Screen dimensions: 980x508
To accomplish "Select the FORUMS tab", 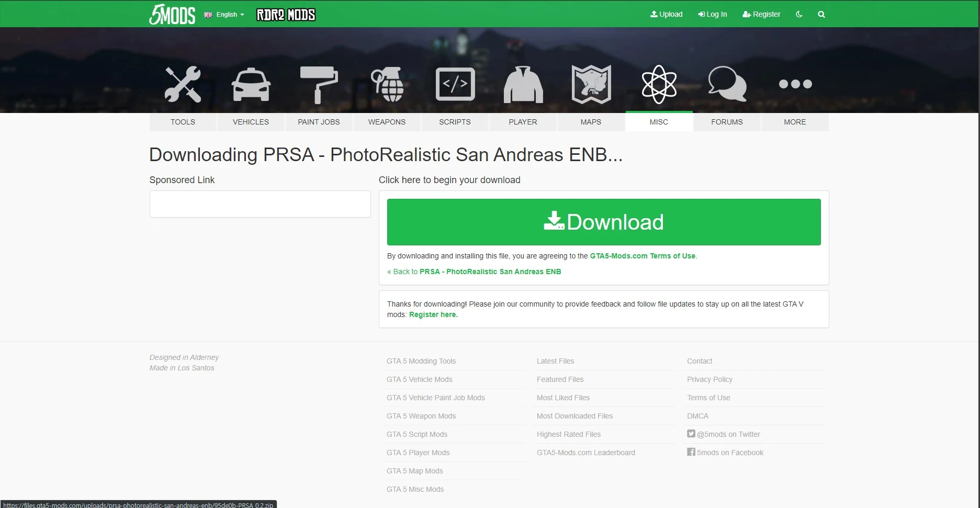I will coord(727,122).
